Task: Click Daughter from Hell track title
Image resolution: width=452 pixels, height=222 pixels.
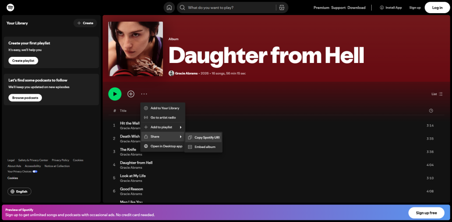Action: pos(136,163)
